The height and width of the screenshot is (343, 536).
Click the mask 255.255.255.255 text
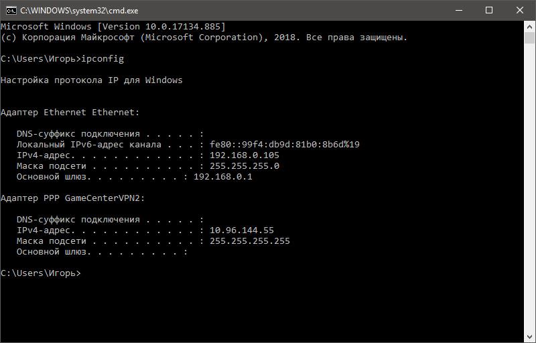(249, 241)
